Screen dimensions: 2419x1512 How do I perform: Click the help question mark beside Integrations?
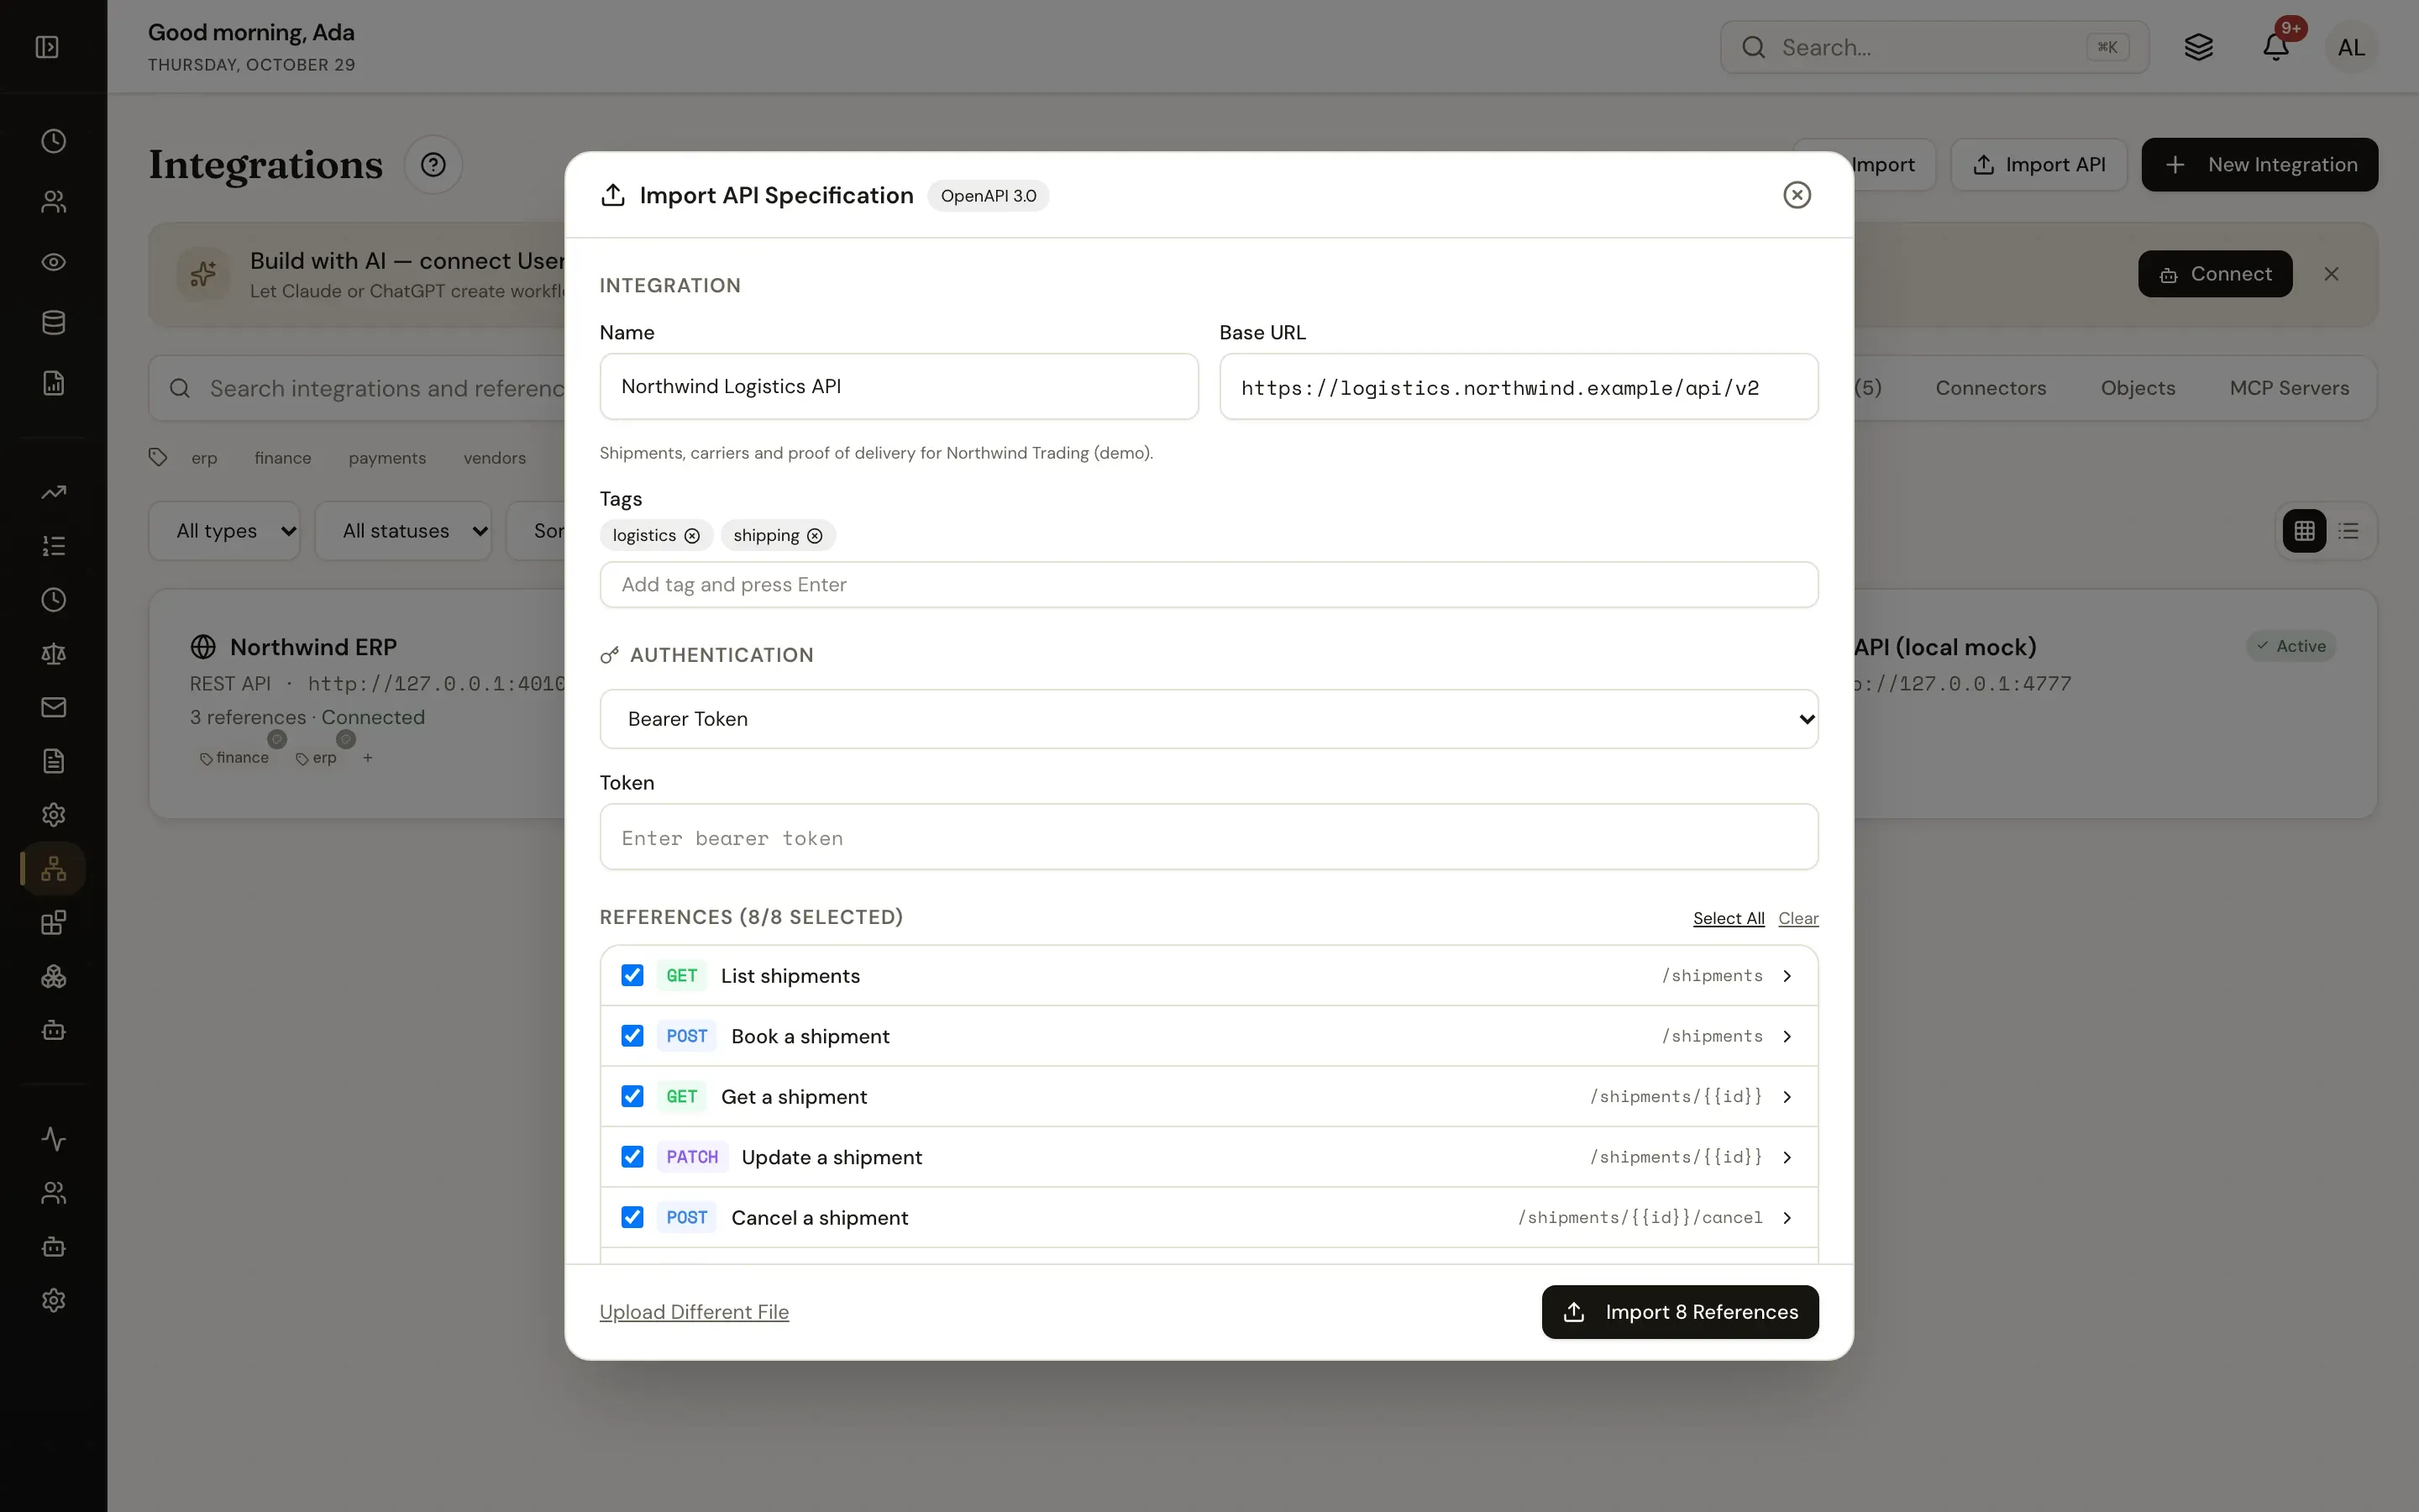click(433, 164)
